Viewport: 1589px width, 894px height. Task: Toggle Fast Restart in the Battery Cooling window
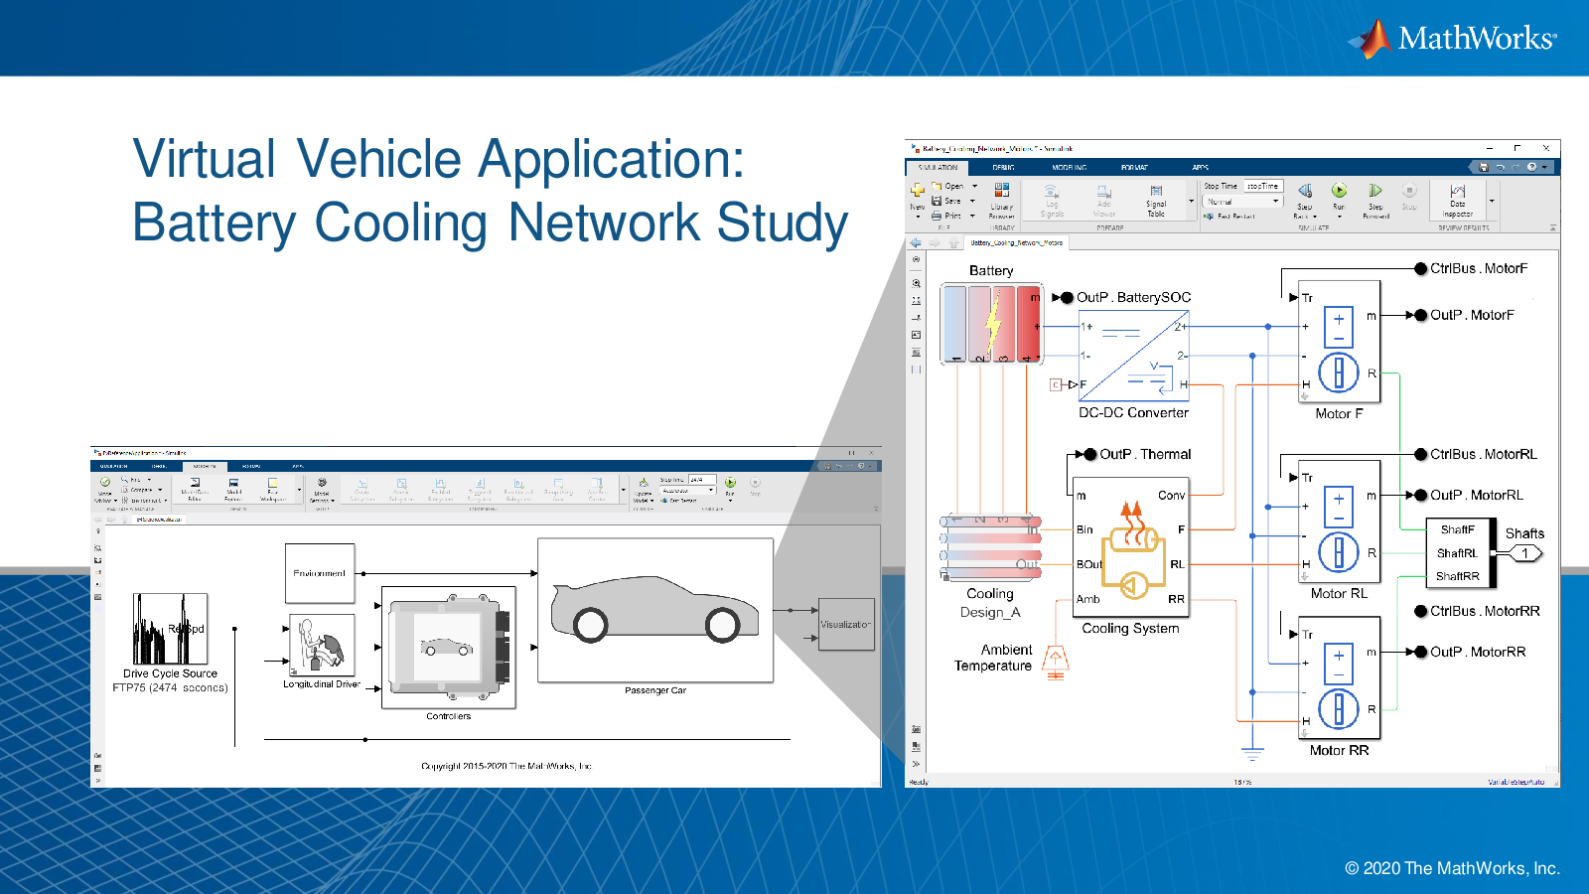pos(1229,216)
